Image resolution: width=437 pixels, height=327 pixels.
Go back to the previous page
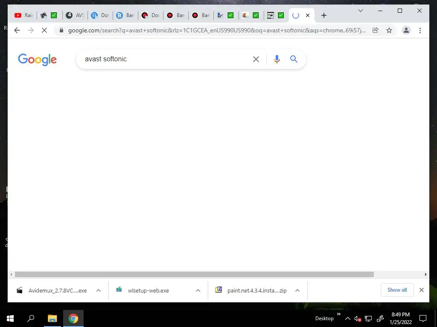click(17, 30)
